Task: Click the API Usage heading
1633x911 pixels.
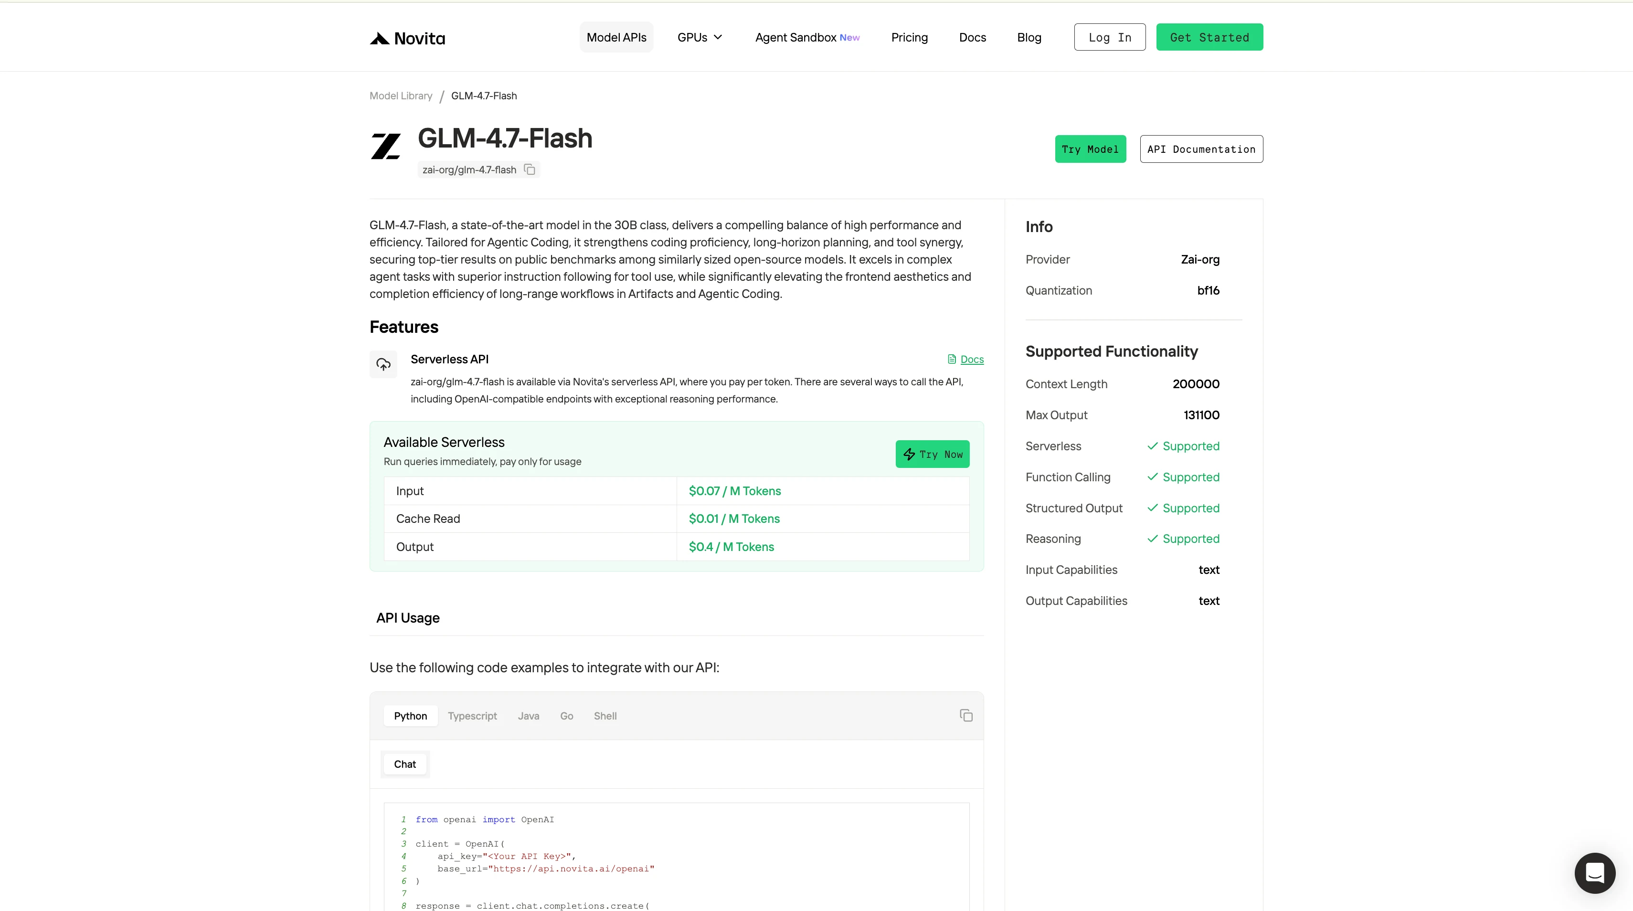Action: (x=408, y=617)
